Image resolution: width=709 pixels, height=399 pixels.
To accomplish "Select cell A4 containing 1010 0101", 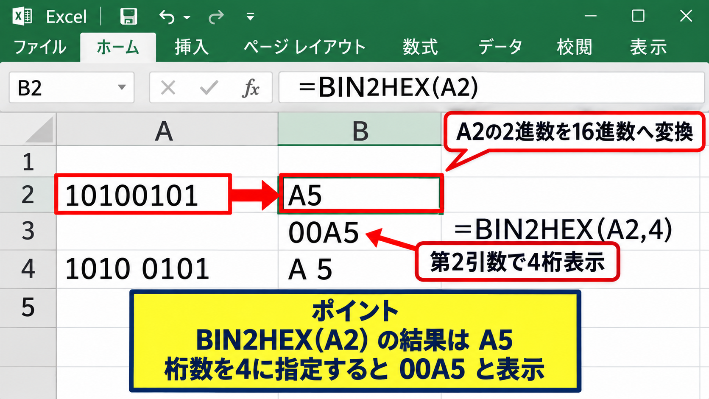I will pos(167,269).
